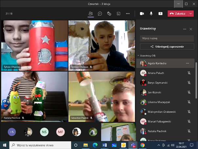Open the meeting chat icon
This screenshot has height=149, width=198.
100,13
